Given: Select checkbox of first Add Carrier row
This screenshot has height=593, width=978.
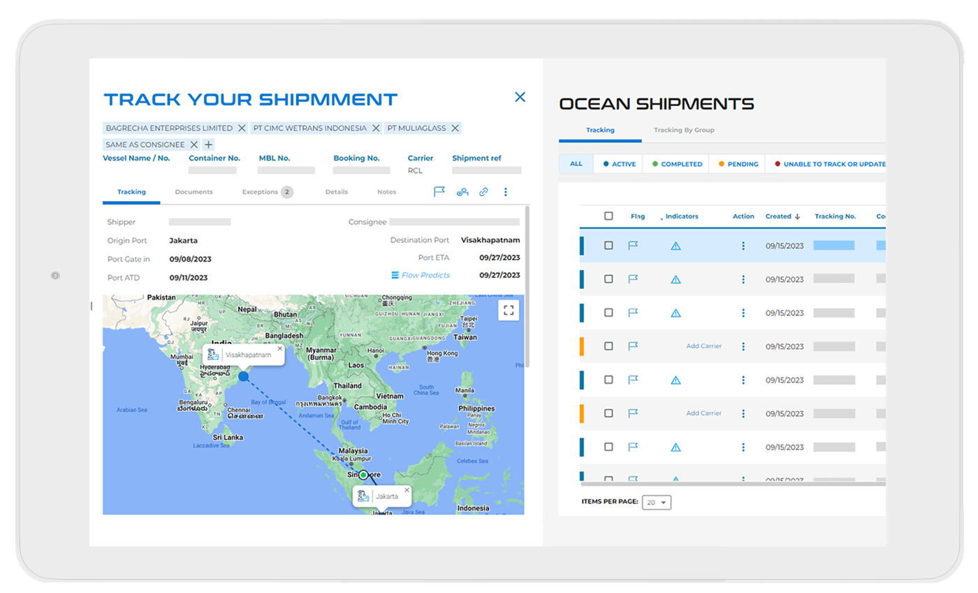Looking at the screenshot, I should [x=608, y=346].
